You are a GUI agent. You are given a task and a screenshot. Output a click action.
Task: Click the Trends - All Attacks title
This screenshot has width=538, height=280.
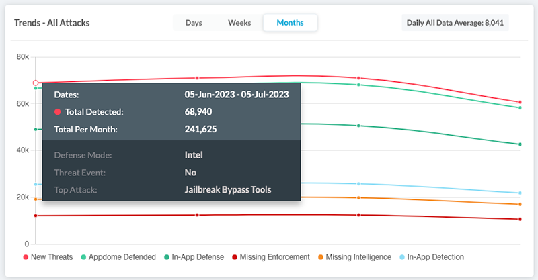coord(52,23)
